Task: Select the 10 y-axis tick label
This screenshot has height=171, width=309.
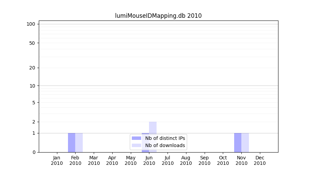Action: point(32,86)
